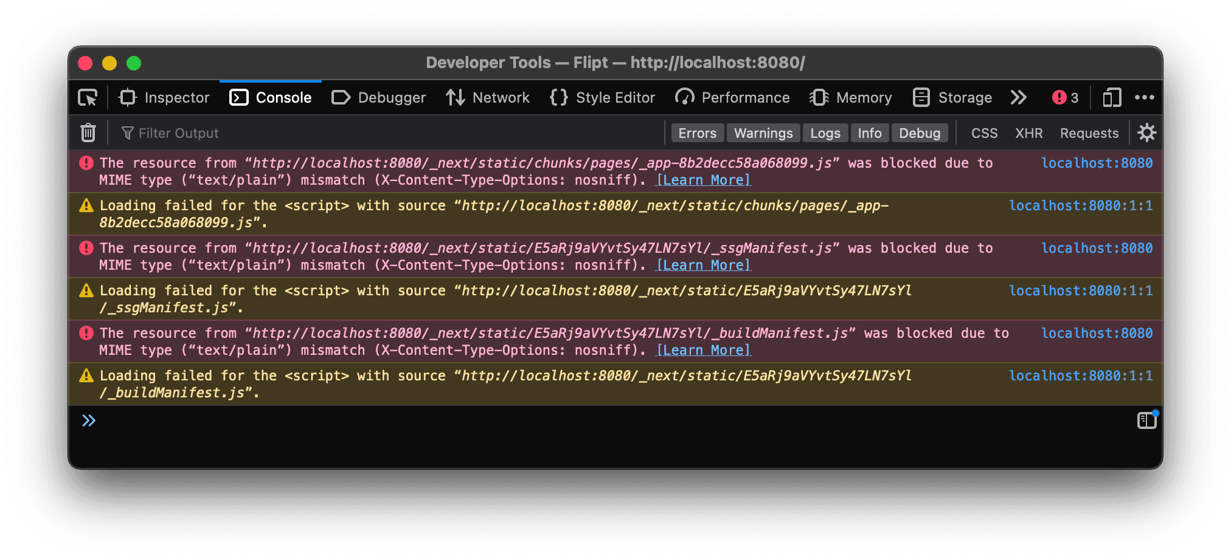Switch to the Performance panel

coord(732,97)
